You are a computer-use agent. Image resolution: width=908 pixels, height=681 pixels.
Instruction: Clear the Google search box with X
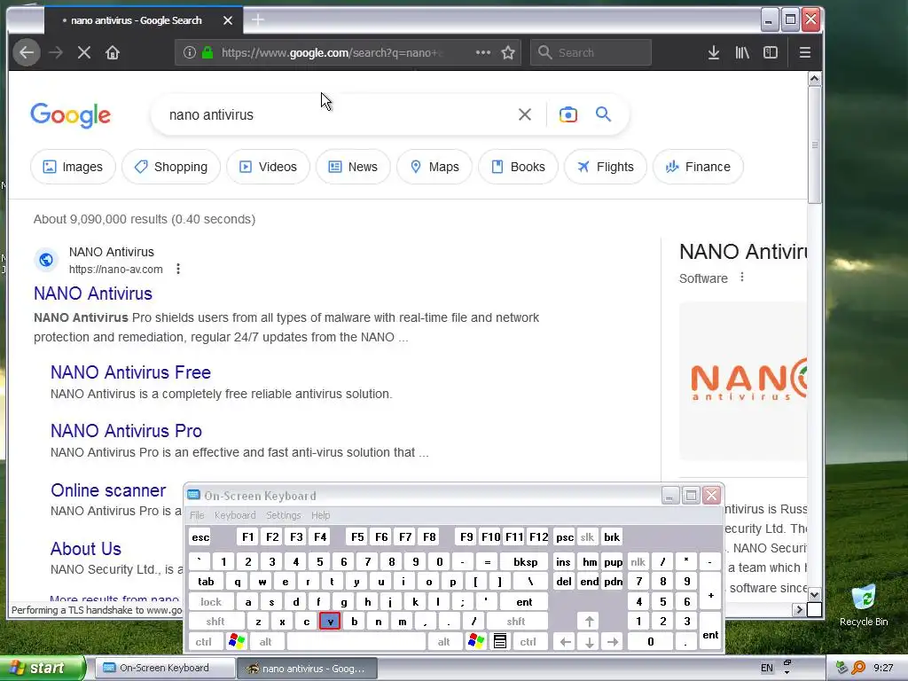point(525,114)
